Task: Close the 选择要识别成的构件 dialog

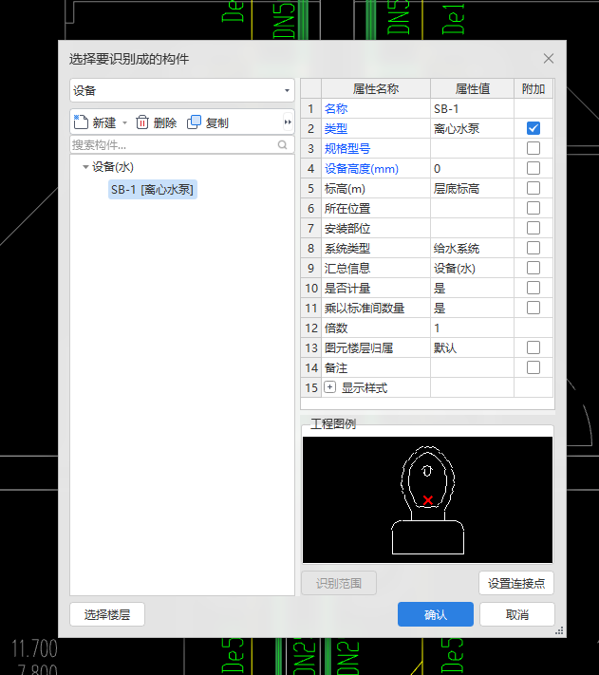Action: [549, 59]
